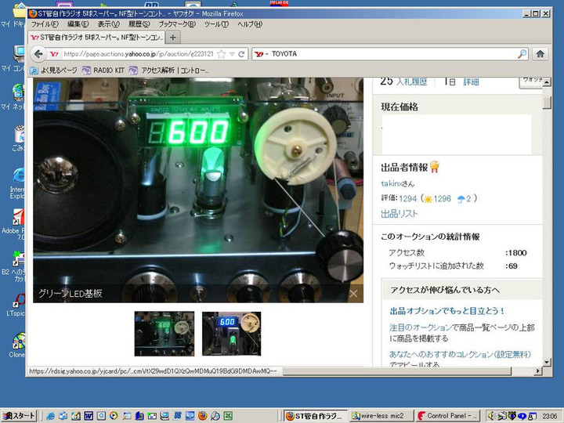
Task: Close the image caption overlay X
Action: tap(353, 294)
